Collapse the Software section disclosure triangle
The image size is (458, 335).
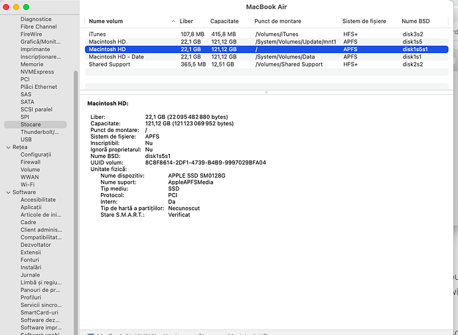(x=7, y=192)
